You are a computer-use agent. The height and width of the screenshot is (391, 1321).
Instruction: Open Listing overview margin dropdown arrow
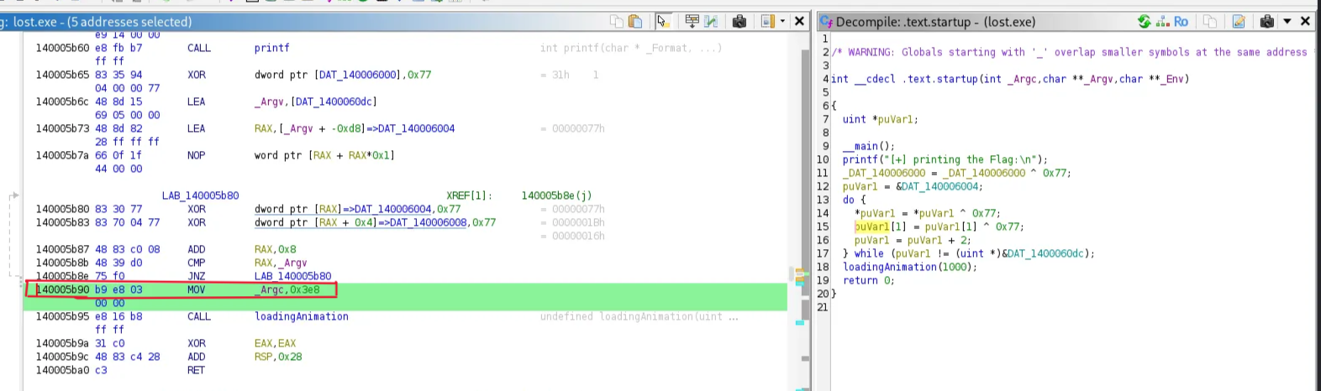click(x=782, y=21)
